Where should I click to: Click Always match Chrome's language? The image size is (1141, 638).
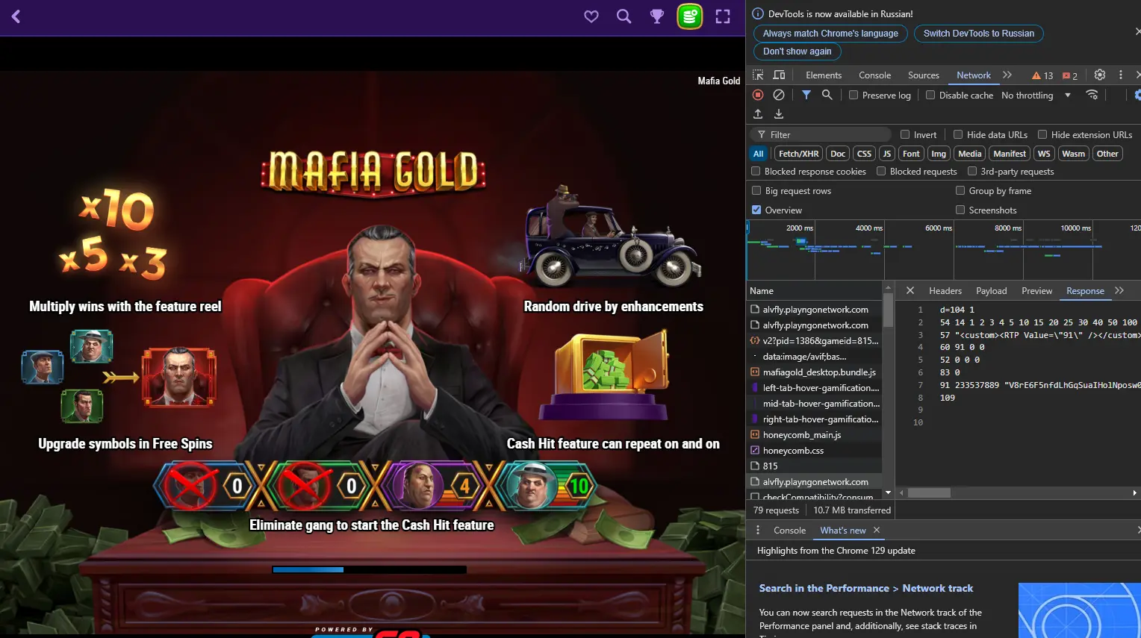(x=830, y=34)
